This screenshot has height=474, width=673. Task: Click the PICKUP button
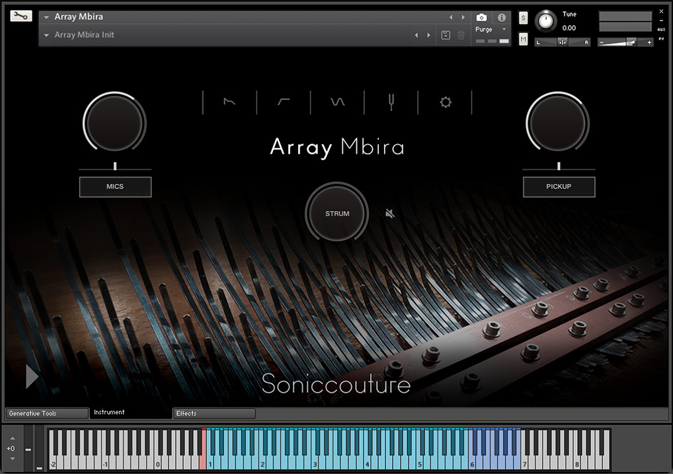tap(559, 186)
